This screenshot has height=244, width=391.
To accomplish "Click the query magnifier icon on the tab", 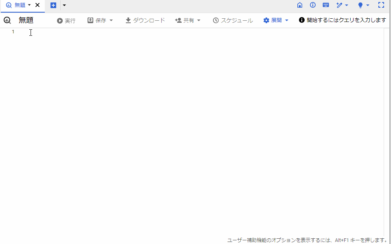I will click(8, 6).
